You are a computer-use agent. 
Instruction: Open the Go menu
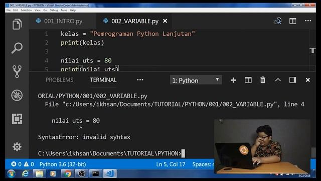point(45,10)
